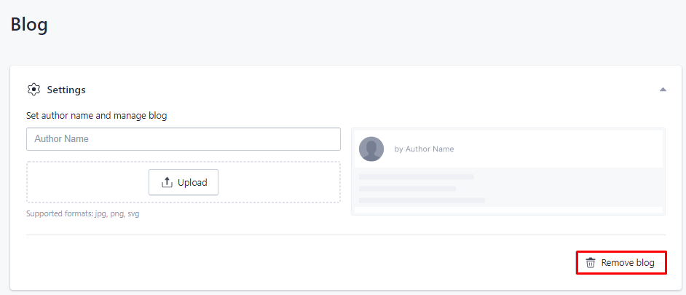Click the "by Author Name" preview text

point(424,149)
